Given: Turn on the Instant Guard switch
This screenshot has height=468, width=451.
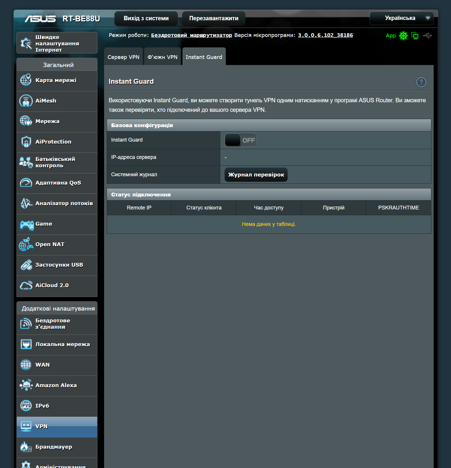Looking at the screenshot, I should pos(241,140).
